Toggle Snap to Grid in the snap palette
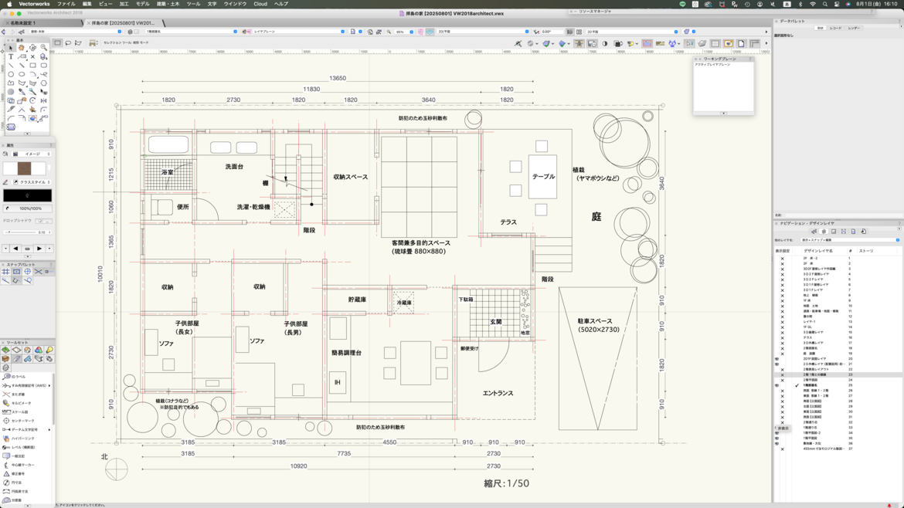This screenshot has height=508, width=904. click(x=6, y=272)
